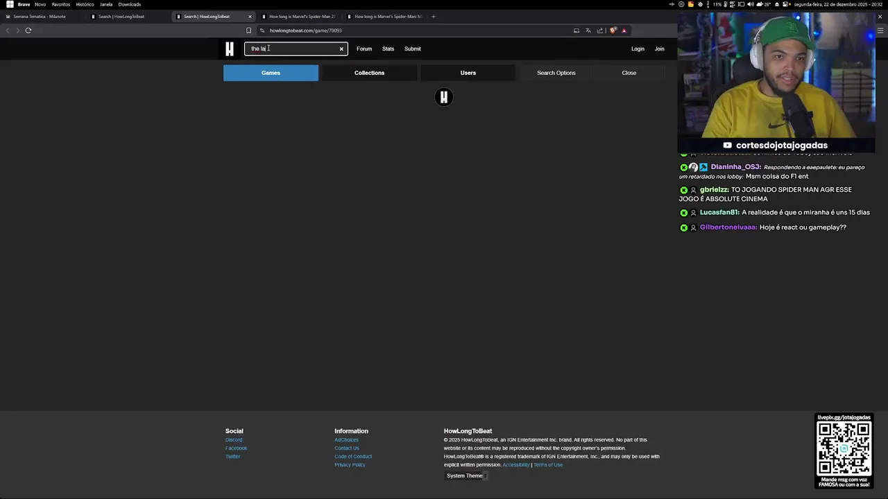Click the Brave Rewards triangle icon

point(624,30)
